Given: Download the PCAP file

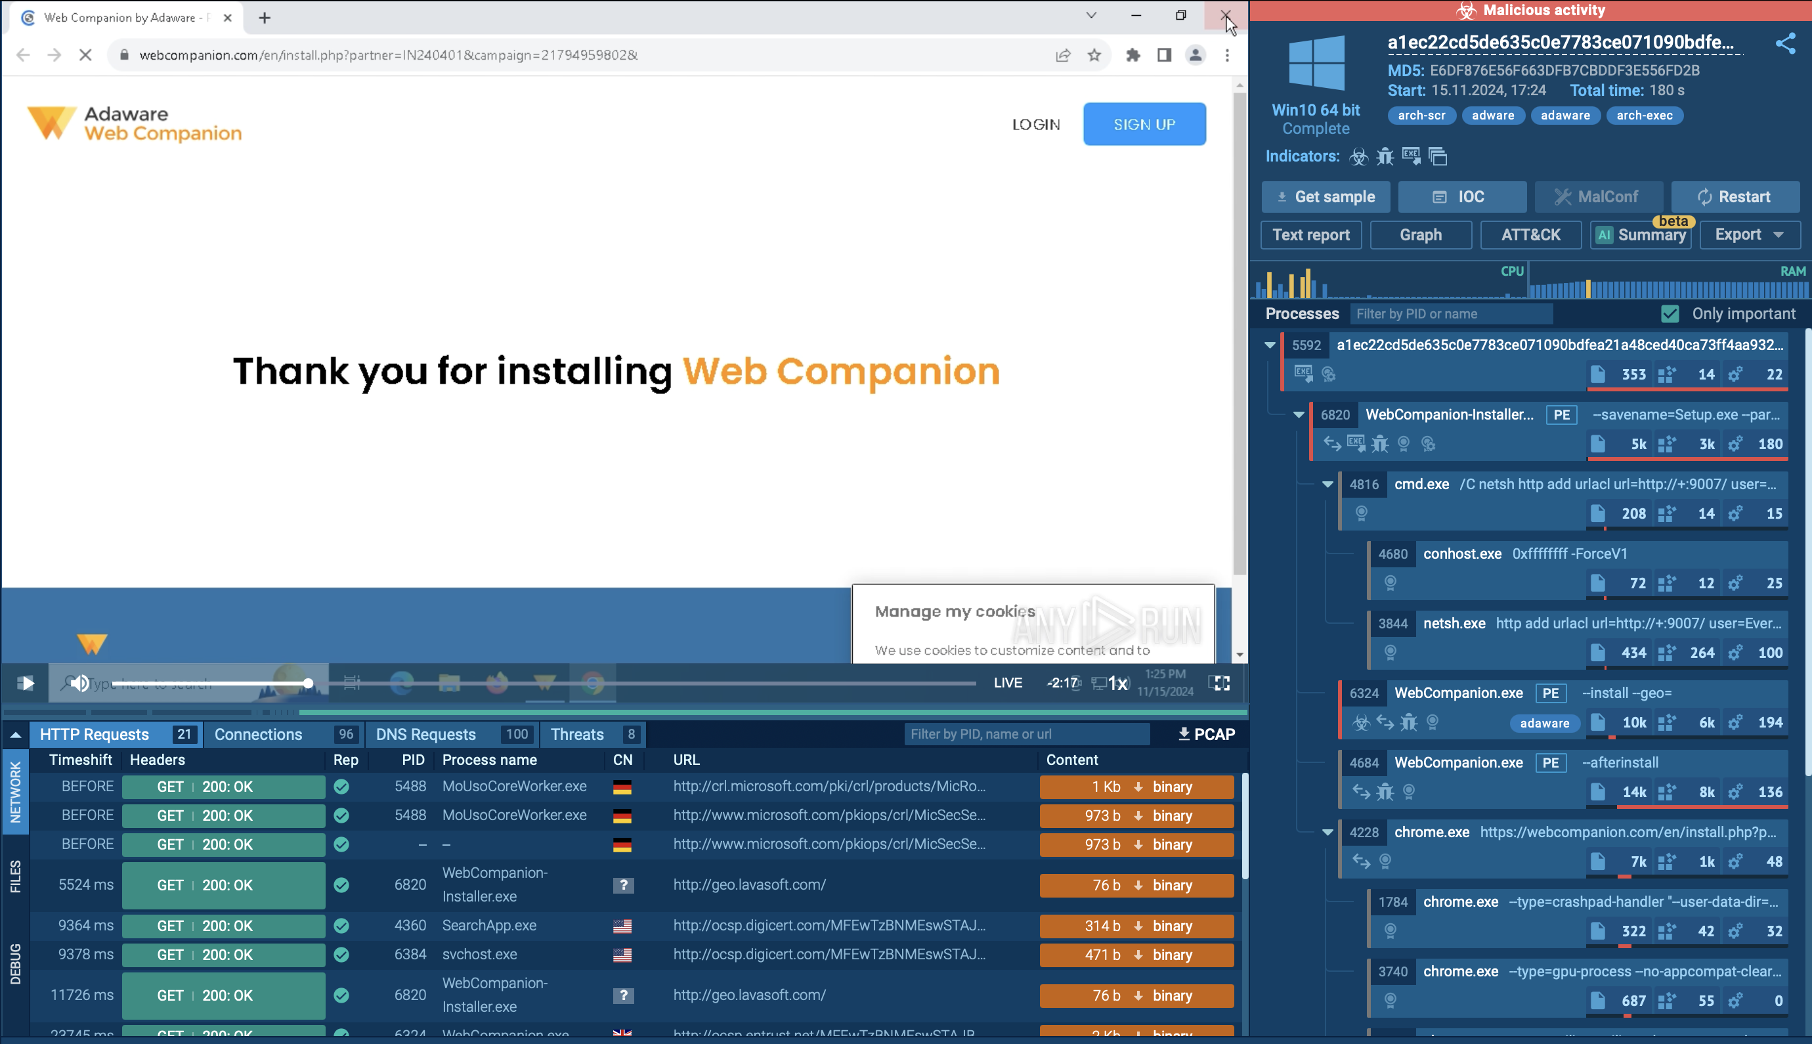Looking at the screenshot, I should click(1206, 734).
